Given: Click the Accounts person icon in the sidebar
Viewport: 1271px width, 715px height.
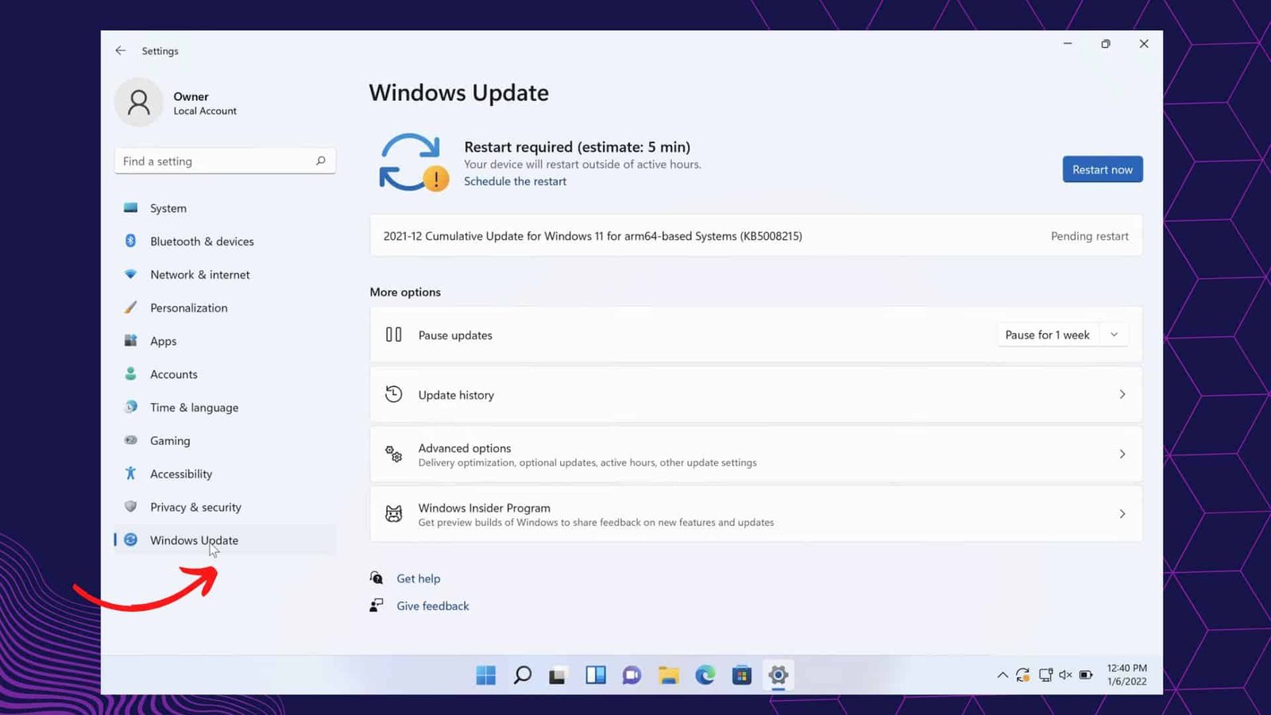Looking at the screenshot, I should click(x=131, y=373).
